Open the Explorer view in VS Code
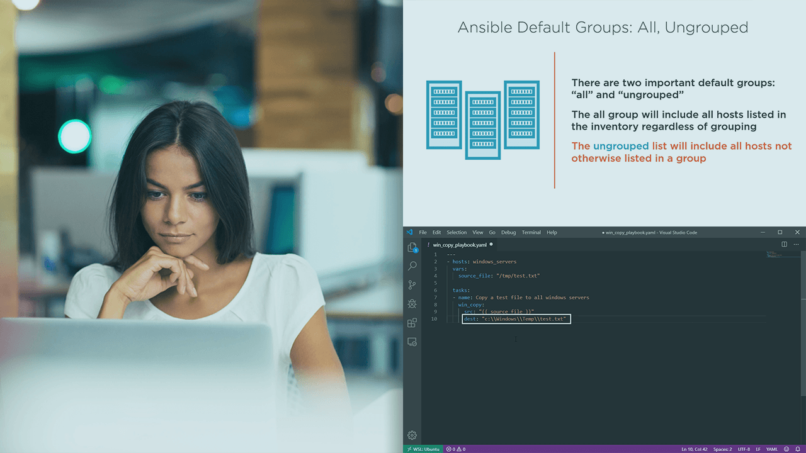The width and height of the screenshot is (806, 453). click(412, 247)
